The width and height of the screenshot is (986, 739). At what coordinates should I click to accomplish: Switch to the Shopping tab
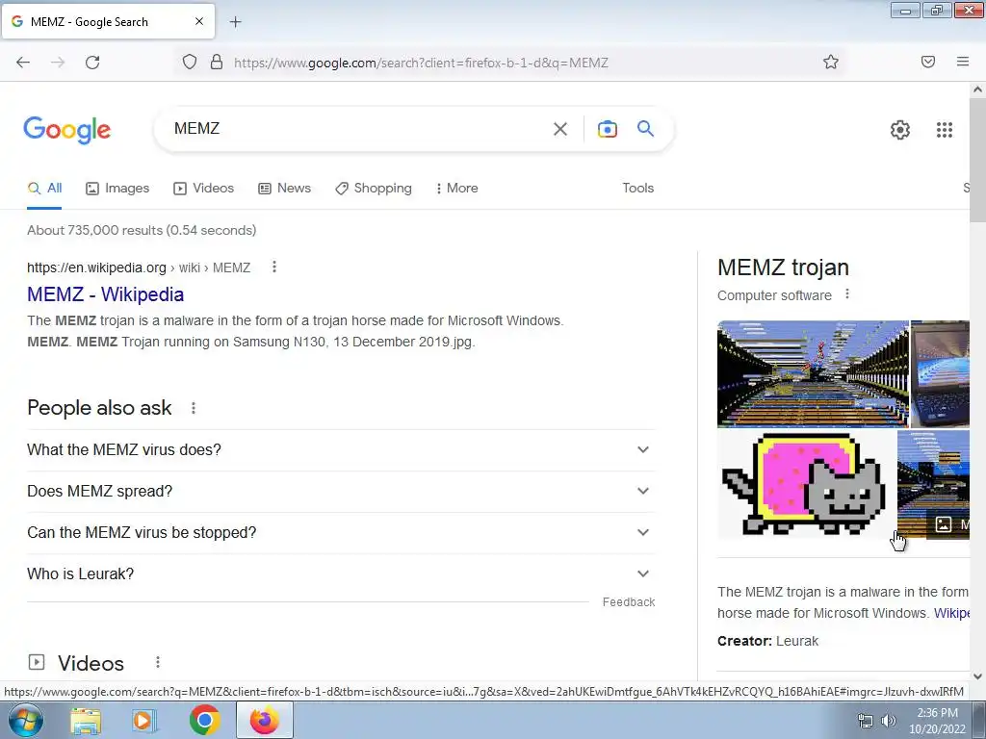click(374, 188)
